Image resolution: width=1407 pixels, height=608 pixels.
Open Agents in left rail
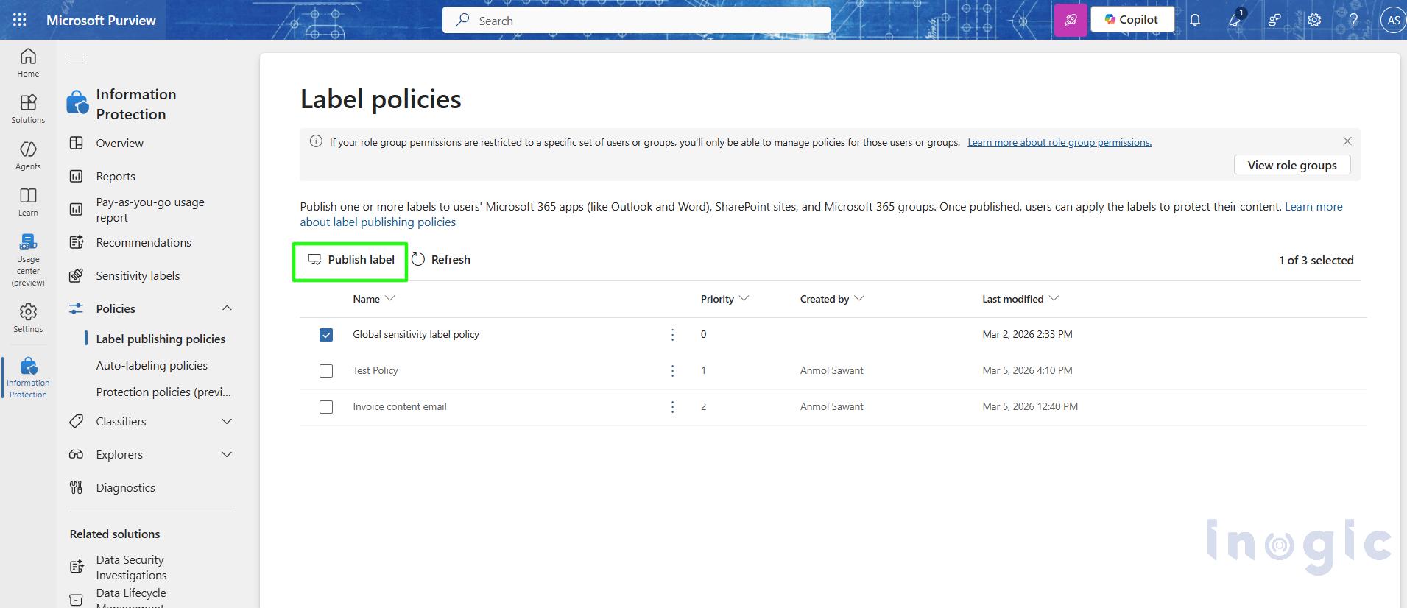tap(28, 155)
